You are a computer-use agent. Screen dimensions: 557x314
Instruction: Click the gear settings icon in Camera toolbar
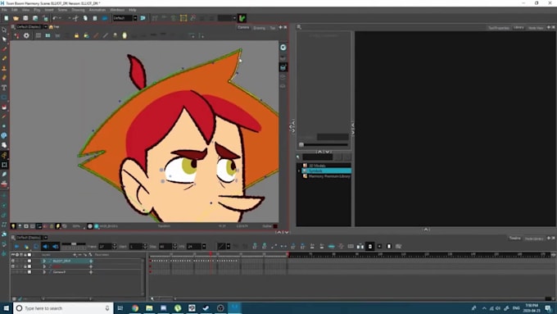(26, 35)
